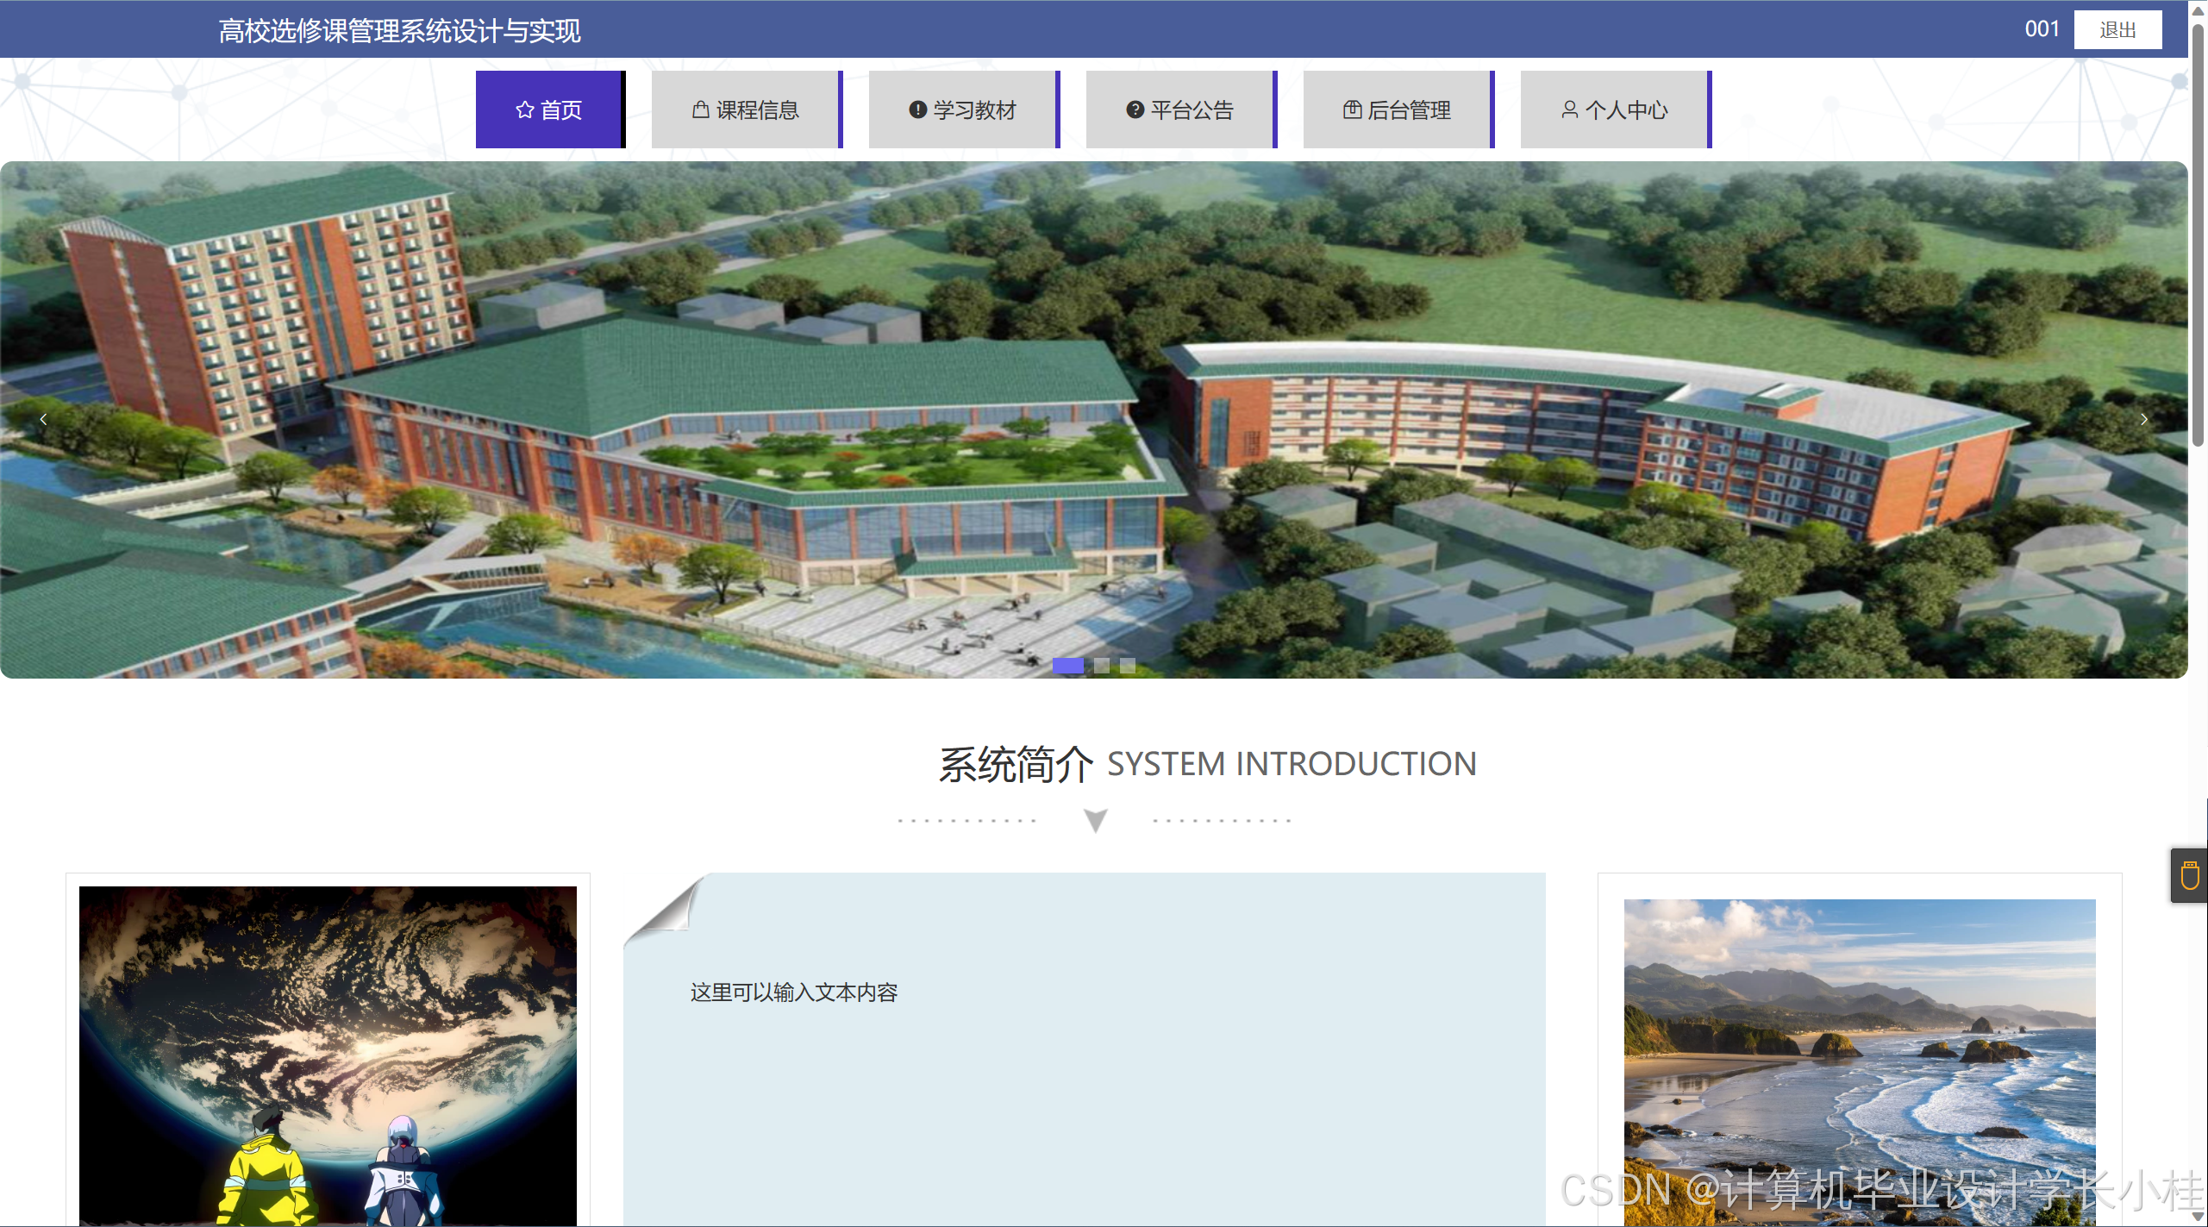Image resolution: width=2208 pixels, height=1227 pixels.
Task: Open the 个人中心 tab
Action: (x=1616, y=110)
